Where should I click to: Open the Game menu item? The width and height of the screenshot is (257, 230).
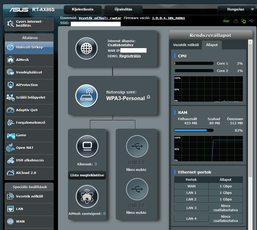pos(29,136)
